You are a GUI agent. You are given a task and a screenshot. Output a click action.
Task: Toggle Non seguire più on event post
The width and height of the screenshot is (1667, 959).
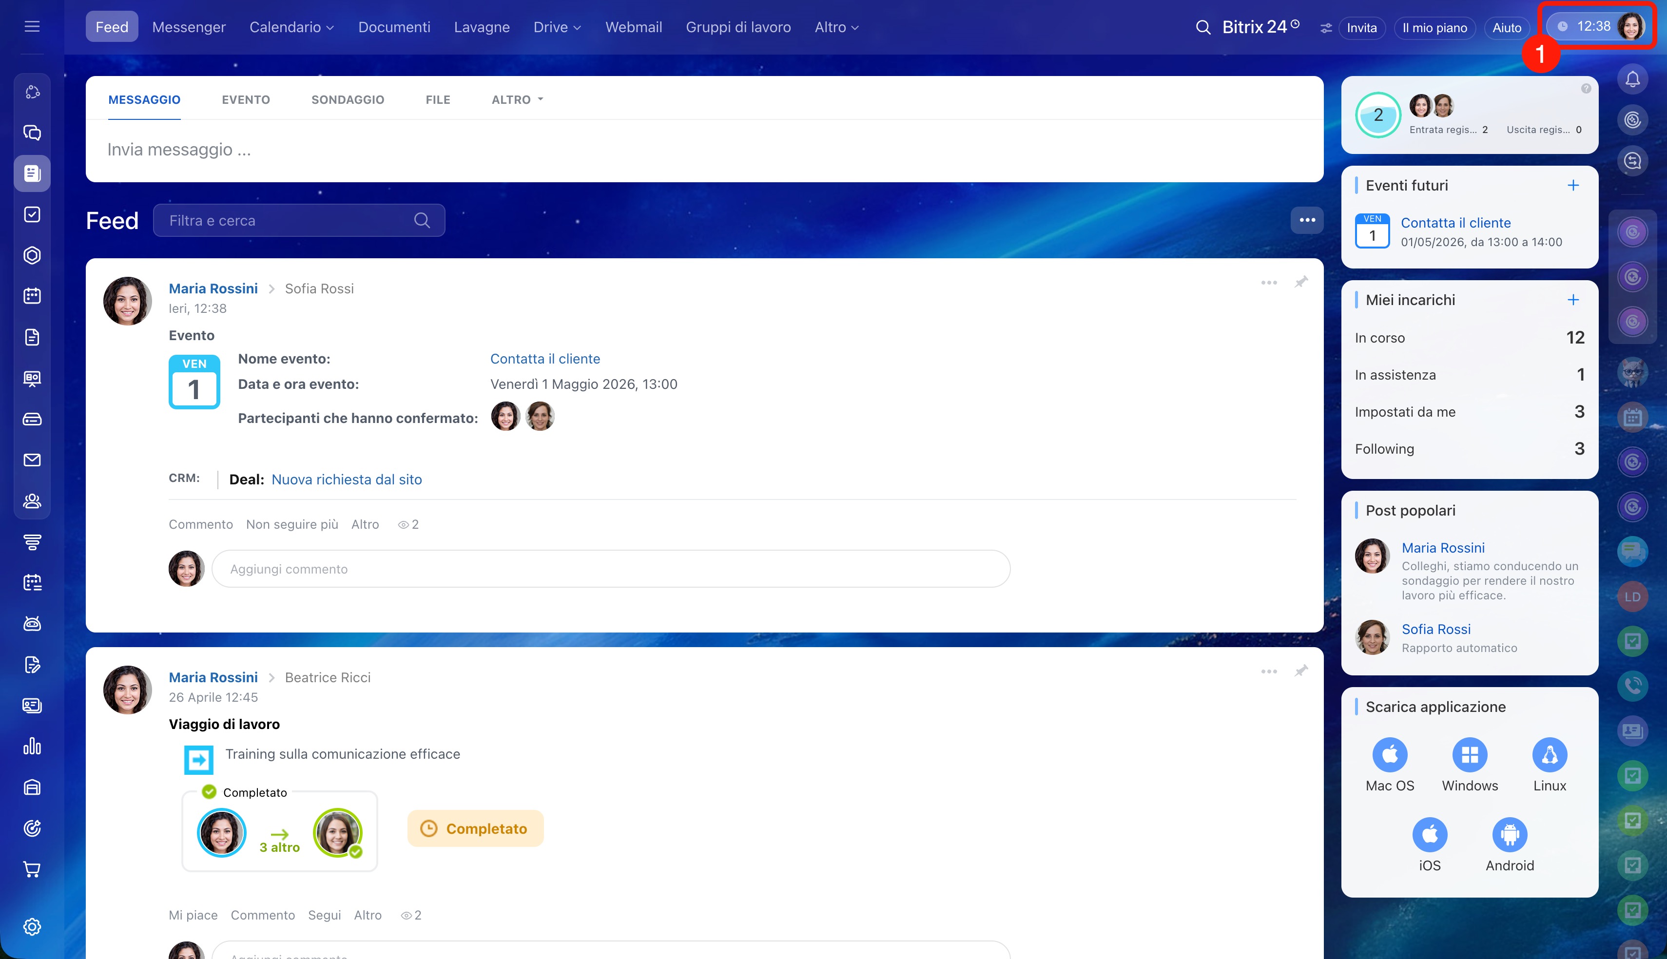click(292, 524)
